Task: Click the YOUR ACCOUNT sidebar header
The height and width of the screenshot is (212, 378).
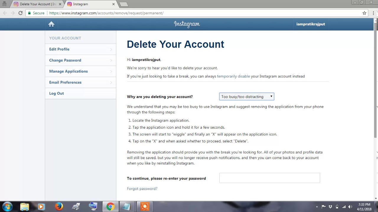Action: coord(65,38)
